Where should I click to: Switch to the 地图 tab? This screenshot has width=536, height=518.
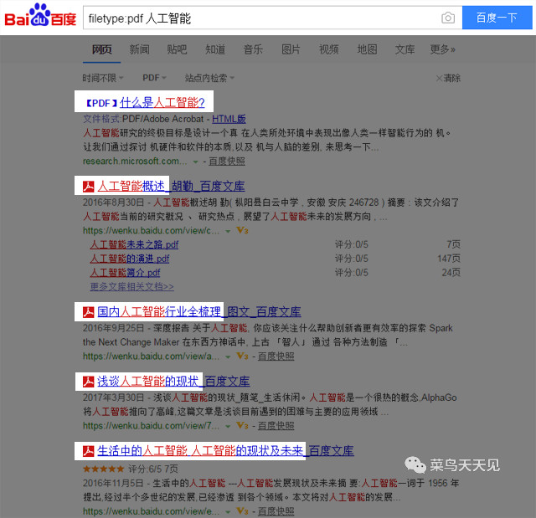click(367, 49)
